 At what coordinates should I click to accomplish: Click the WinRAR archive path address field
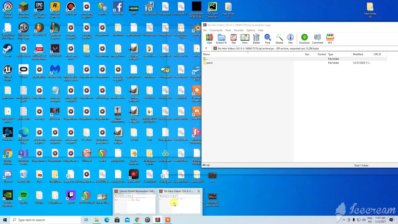pyautogui.click(x=305, y=49)
